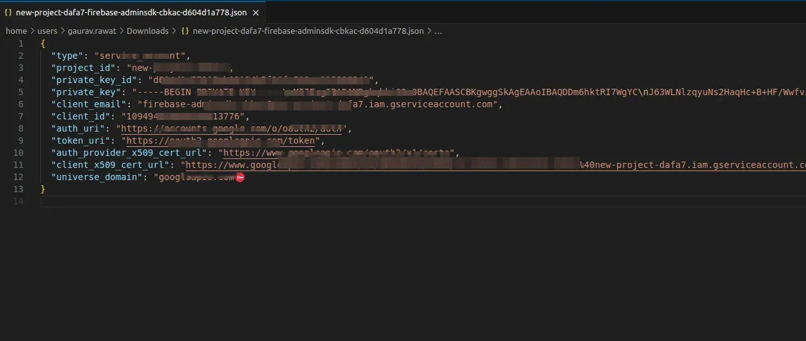Image resolution: width=806 pixels, height=341 pixels.
Task: Click JSON file icon in the tab
Action: (x=8, y=13)
